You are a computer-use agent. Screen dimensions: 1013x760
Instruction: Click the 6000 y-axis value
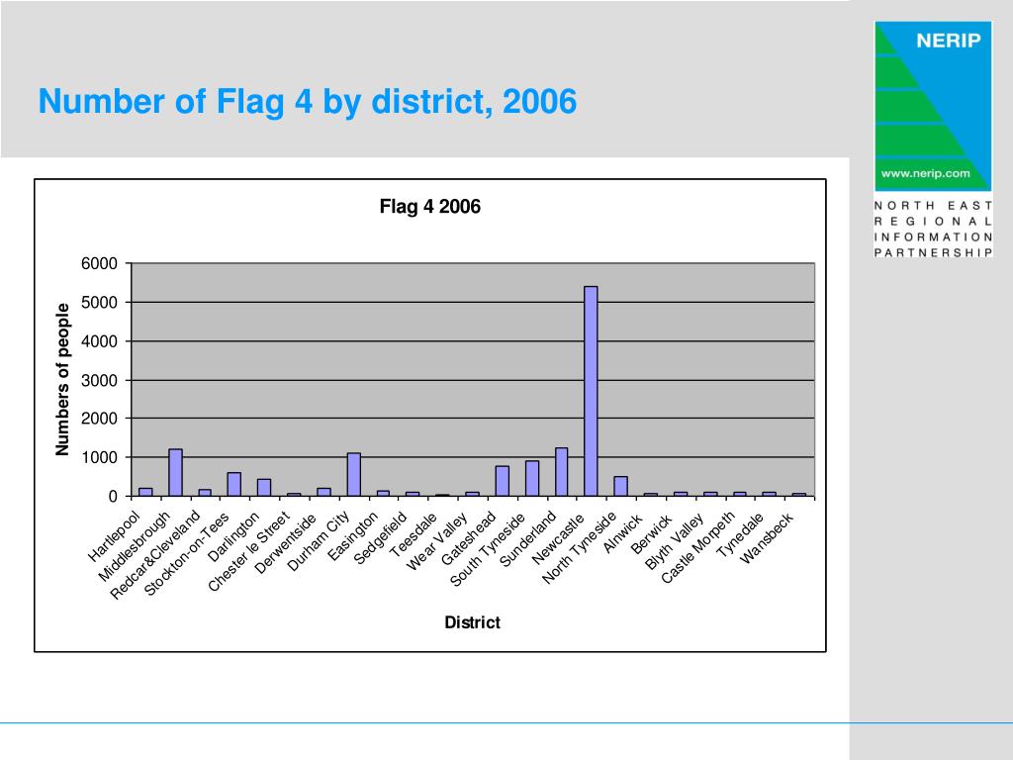coord(100,263)
